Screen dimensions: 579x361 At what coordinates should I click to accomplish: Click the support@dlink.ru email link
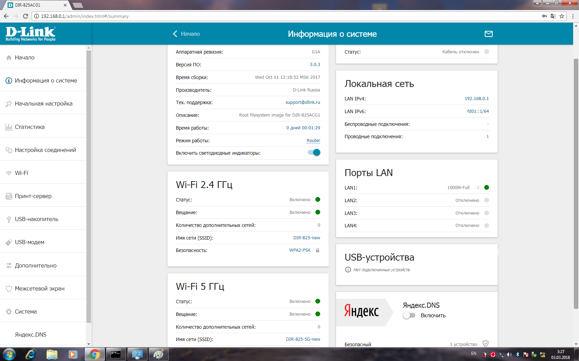(303, 102)
